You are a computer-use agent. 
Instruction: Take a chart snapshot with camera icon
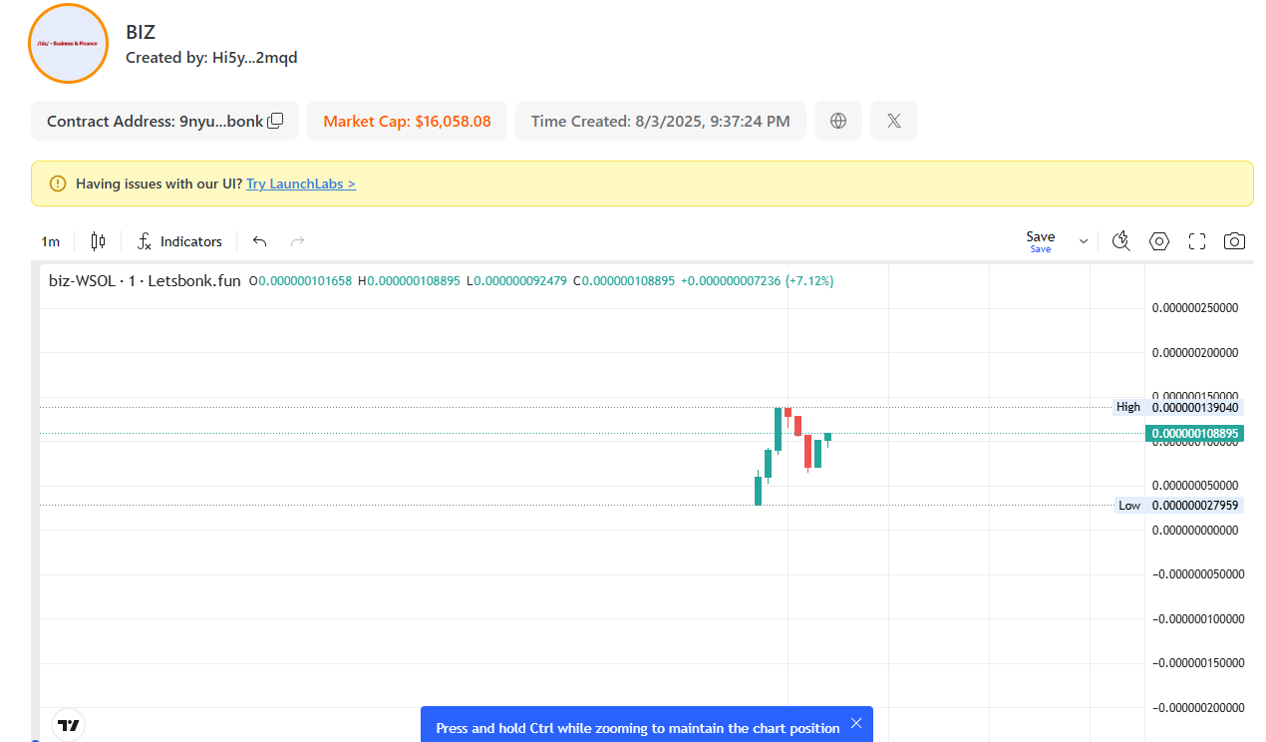(1235, 241)
